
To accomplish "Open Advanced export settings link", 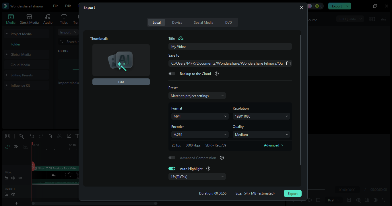I will pos(273,145).
